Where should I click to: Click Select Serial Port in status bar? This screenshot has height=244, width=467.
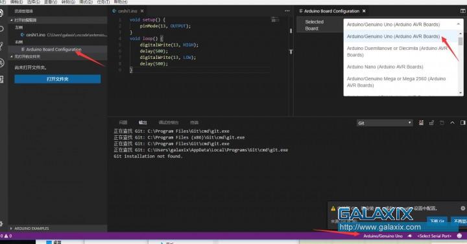434,236
